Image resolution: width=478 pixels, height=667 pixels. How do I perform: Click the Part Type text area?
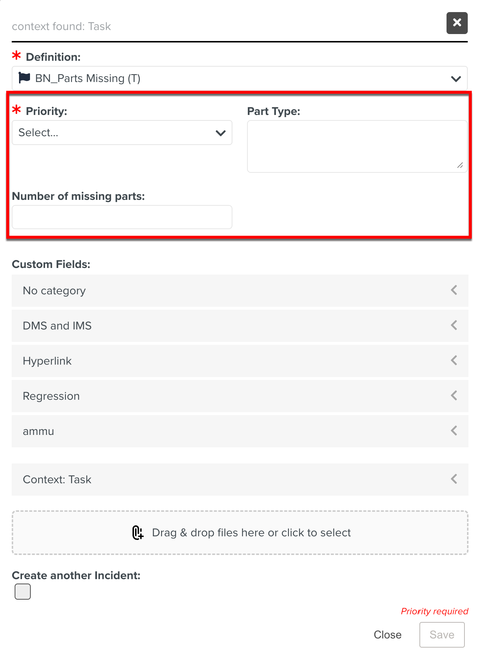(x=357, y=146)
